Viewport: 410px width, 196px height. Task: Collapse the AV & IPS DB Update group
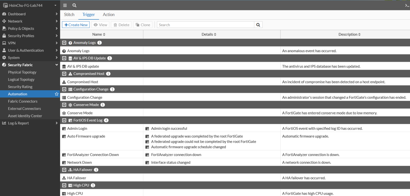click(x=64, y=58)
